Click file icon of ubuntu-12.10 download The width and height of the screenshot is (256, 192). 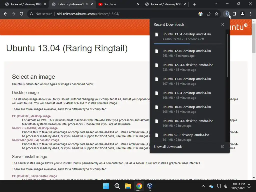pos(157,51)
